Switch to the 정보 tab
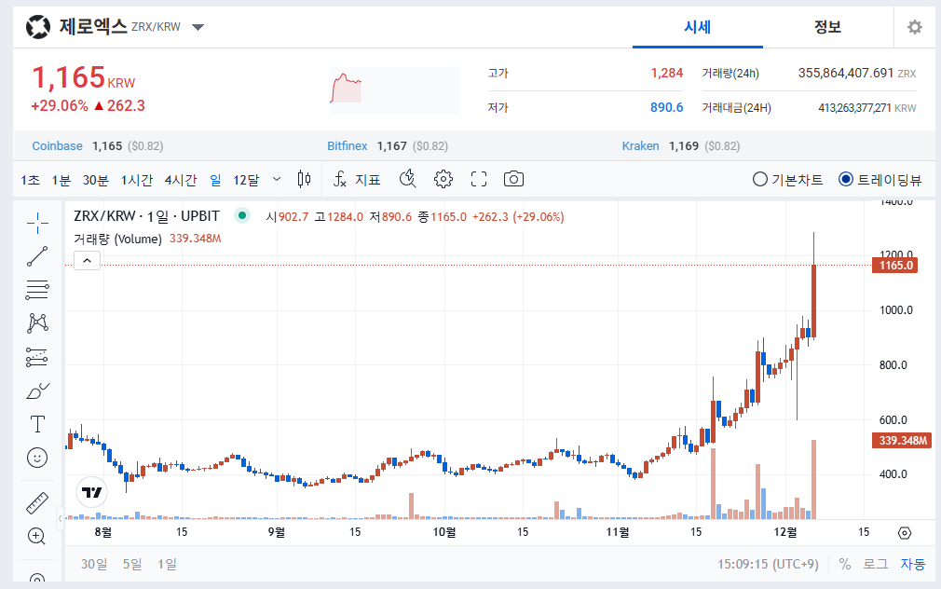 tap(827, 27)
